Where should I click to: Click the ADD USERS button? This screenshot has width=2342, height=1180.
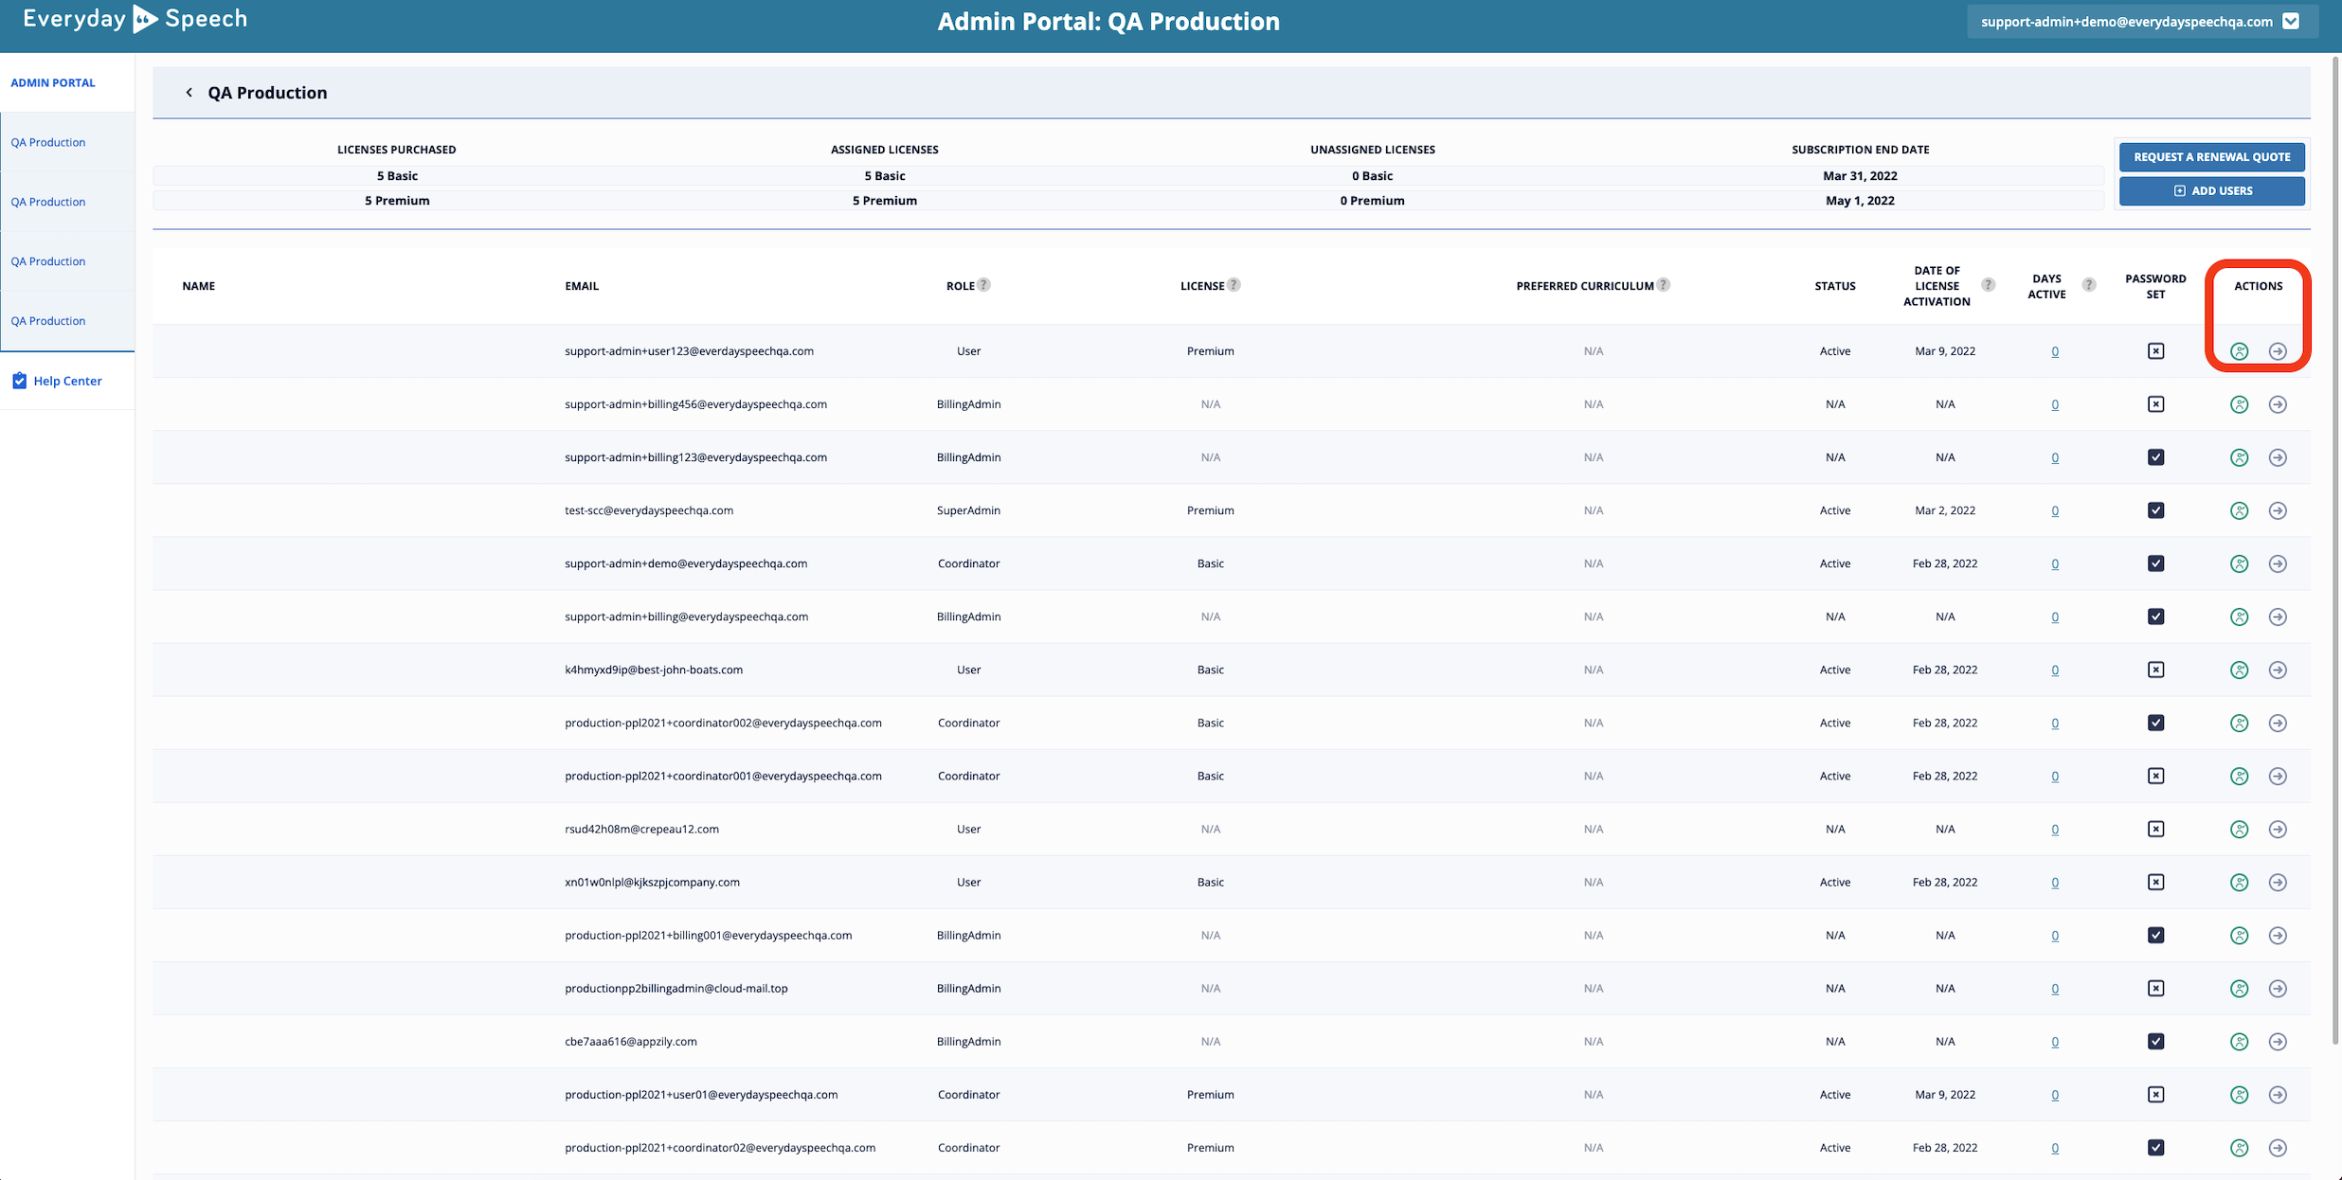click(x=2211, y=191)
